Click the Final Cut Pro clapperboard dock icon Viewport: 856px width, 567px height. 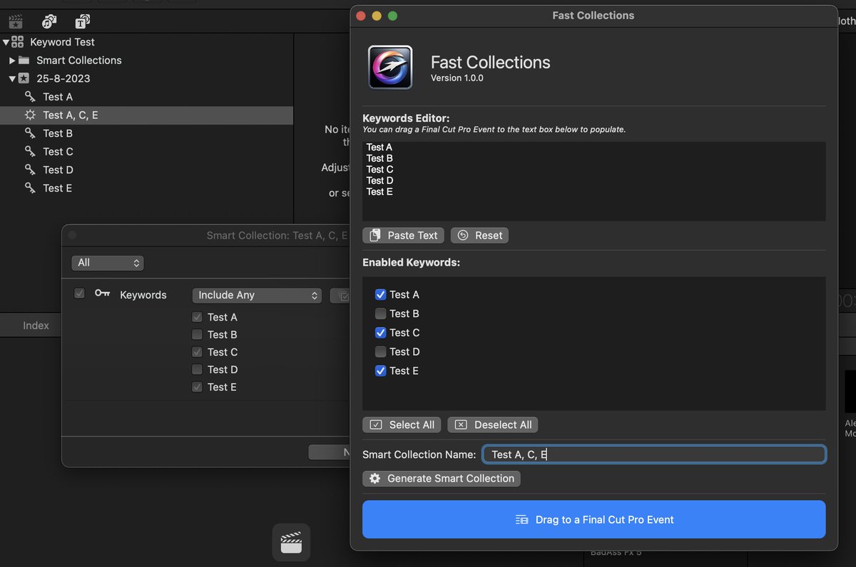pos(291,543)
